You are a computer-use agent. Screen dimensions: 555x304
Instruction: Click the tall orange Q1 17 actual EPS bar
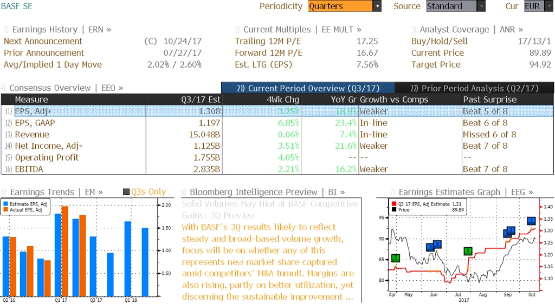pos(65,251)
